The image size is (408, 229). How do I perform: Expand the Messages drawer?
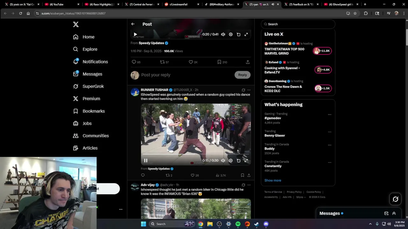click(x=394, y=213)
